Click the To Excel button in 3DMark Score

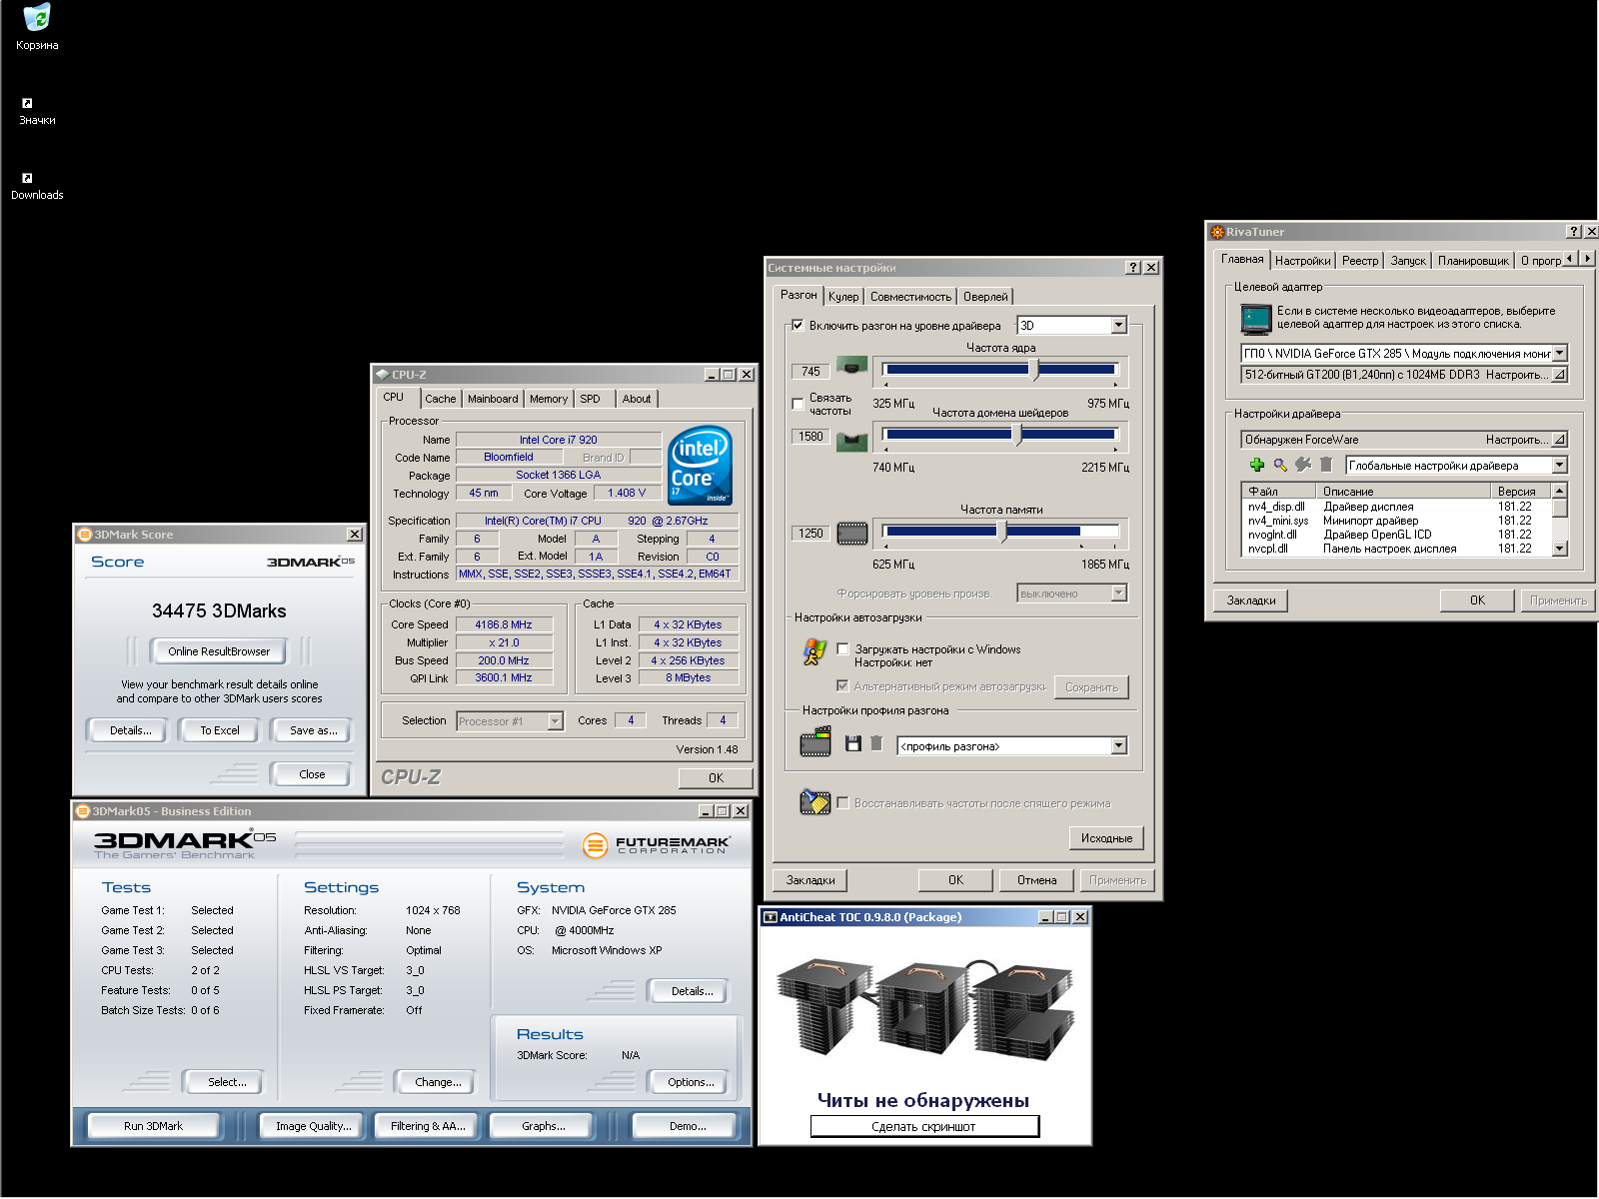coord(219,730)
